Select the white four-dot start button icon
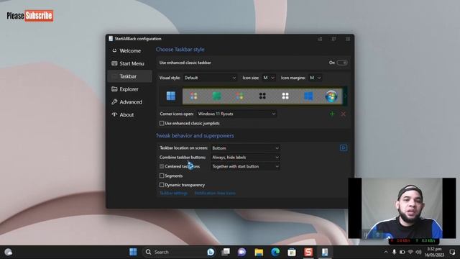 tap(285, 96)
